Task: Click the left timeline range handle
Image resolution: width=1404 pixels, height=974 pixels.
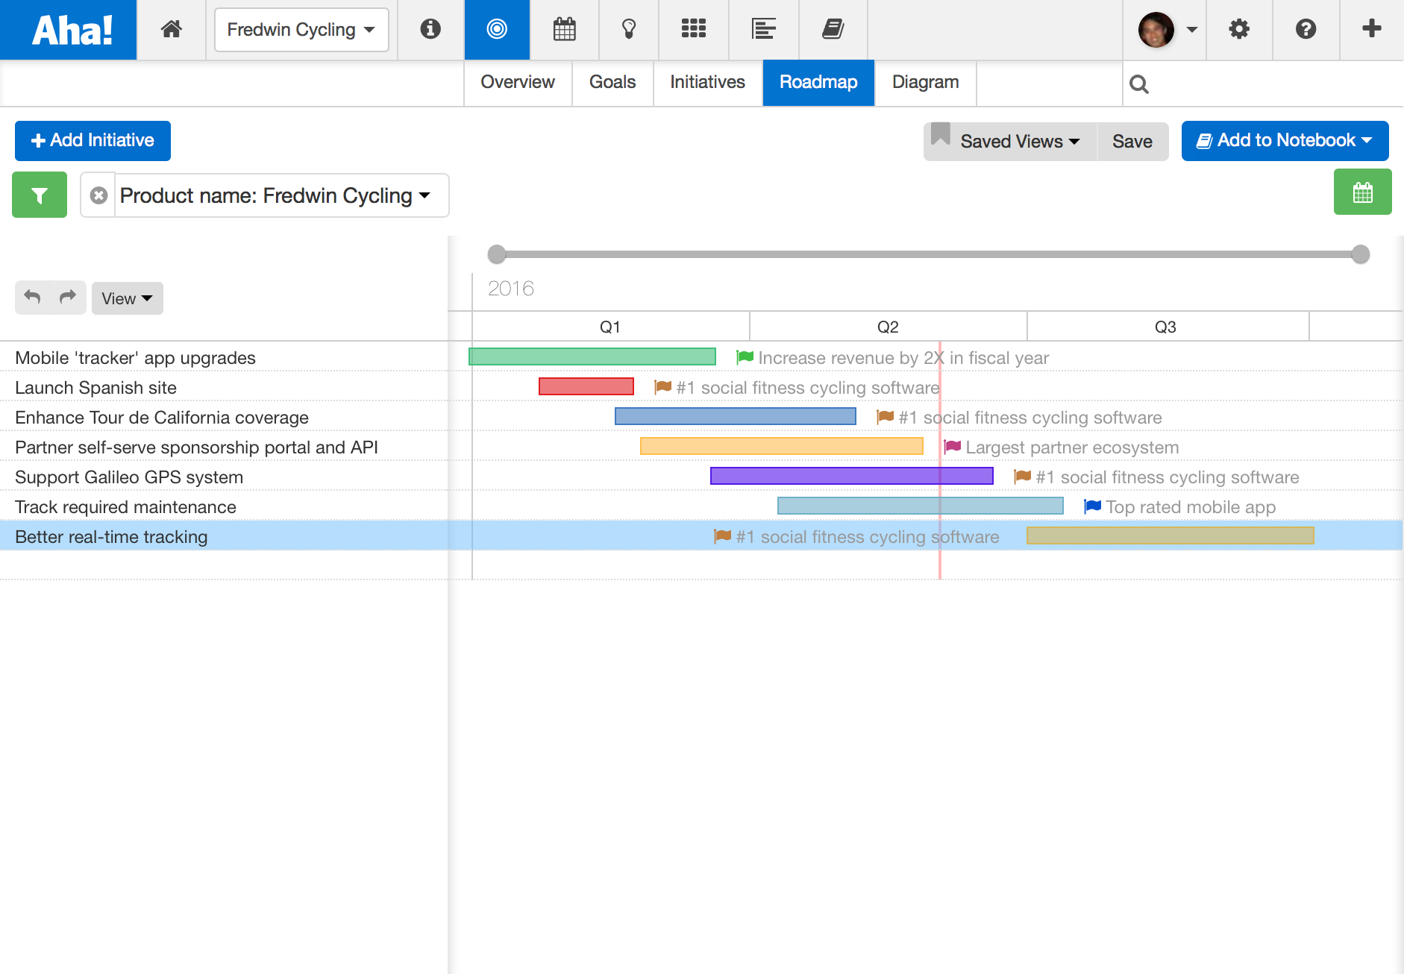Action: click(497, 254)
